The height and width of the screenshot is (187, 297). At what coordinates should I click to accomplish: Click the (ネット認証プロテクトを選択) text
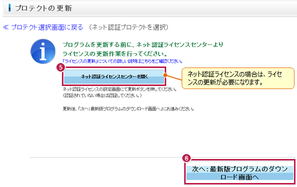(128, 27)
